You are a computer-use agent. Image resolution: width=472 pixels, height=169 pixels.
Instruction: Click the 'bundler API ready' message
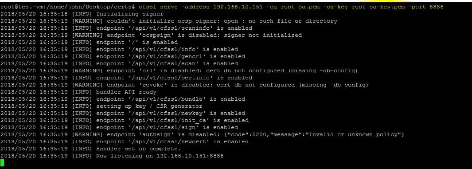[126, 92]
